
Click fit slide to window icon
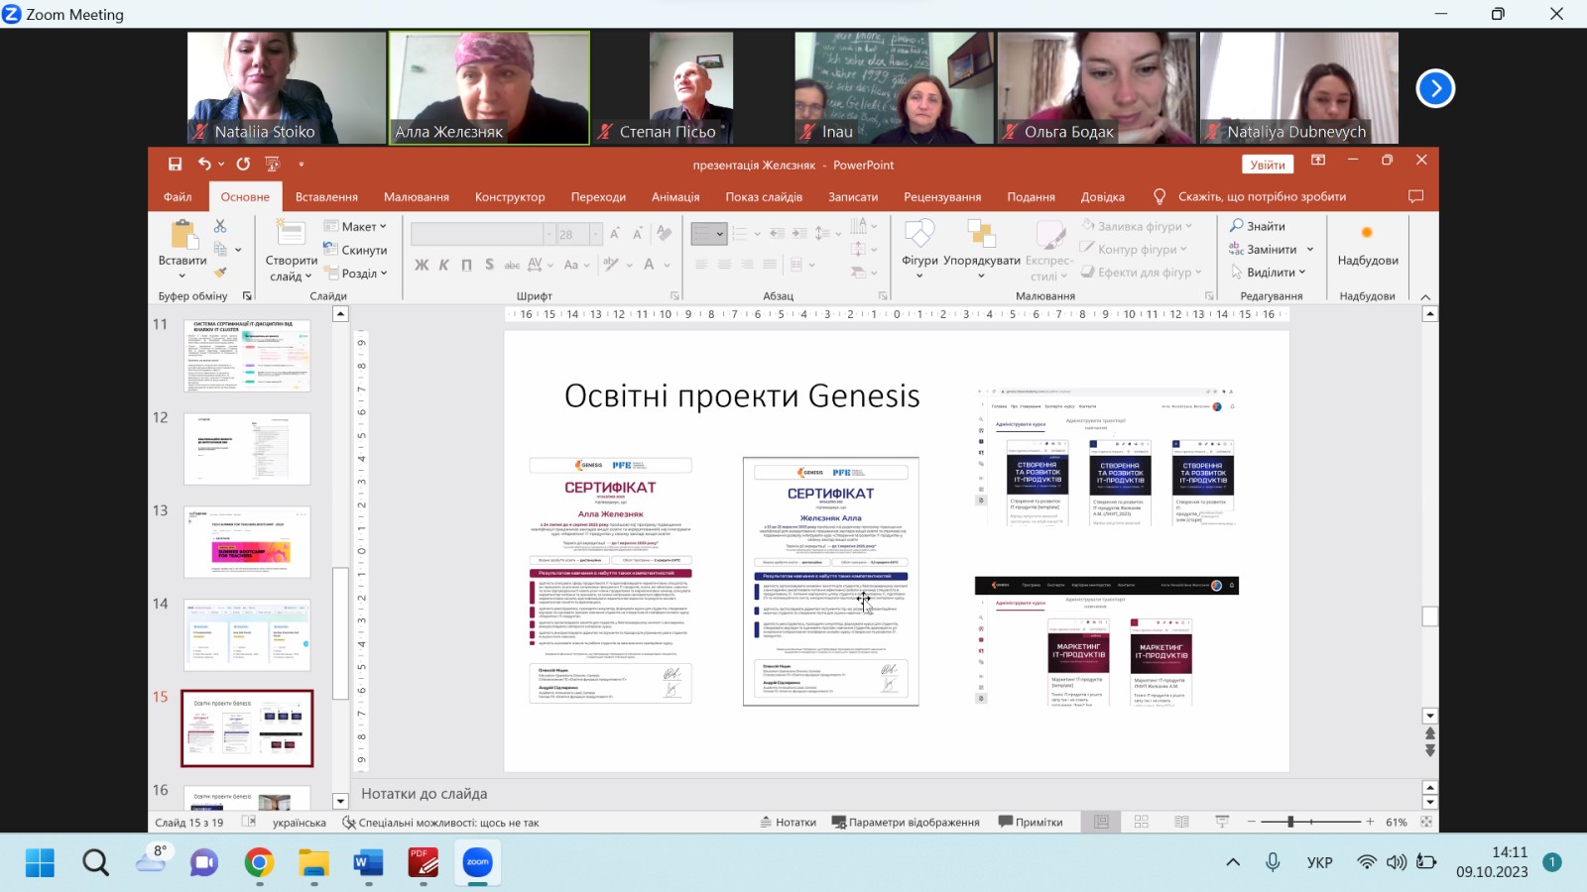(1426, 822)
